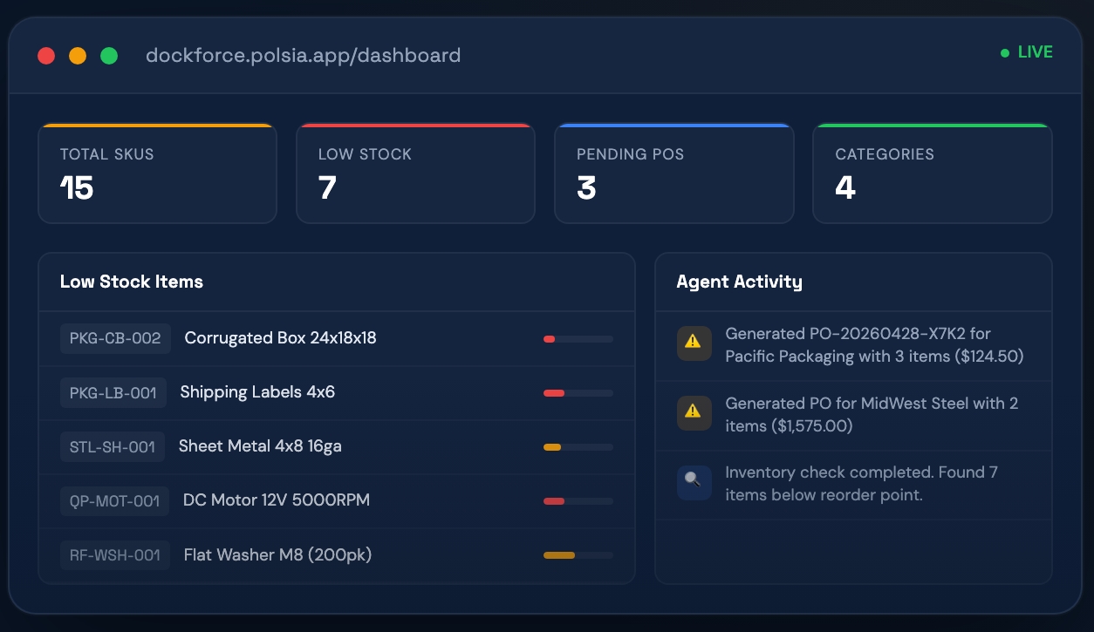The width and height of the screenshot is (1094, 632).
Task: Click the stock bar for Sheet Metal 4x8 16ga
Action: click(x=578, y=447)
